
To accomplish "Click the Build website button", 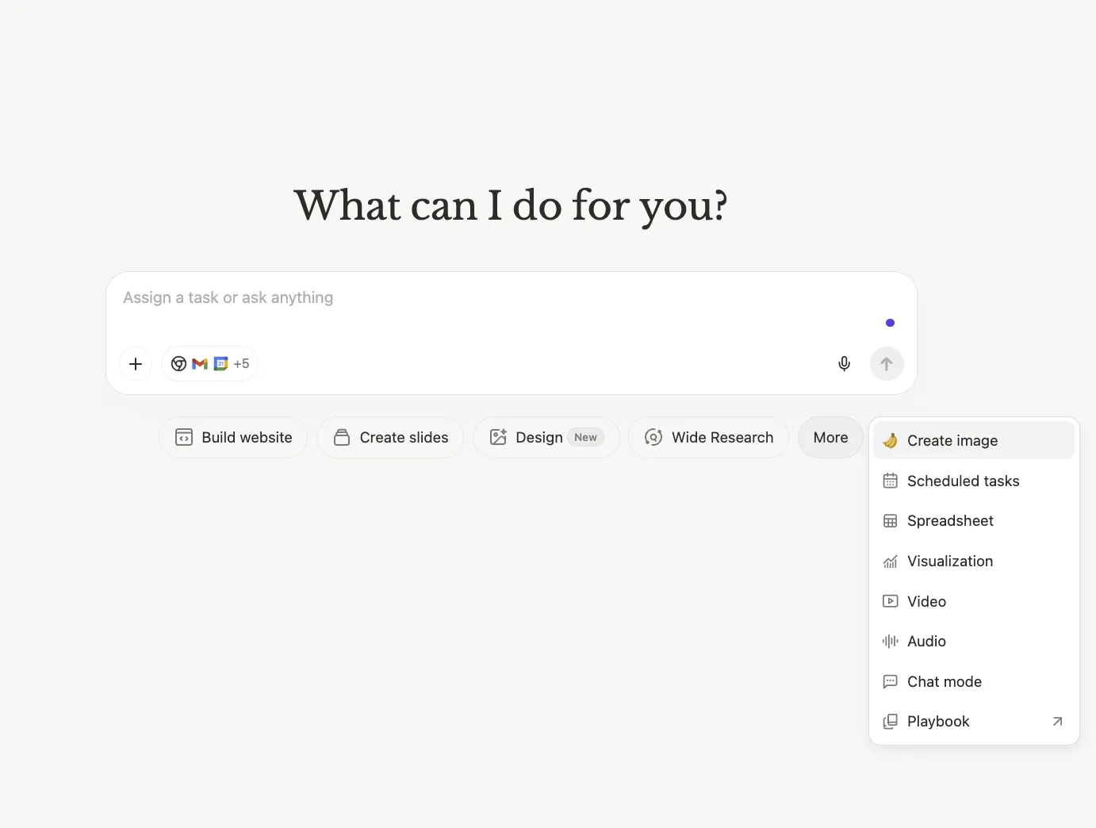I will pyautogui.click(x=232, y=437).
